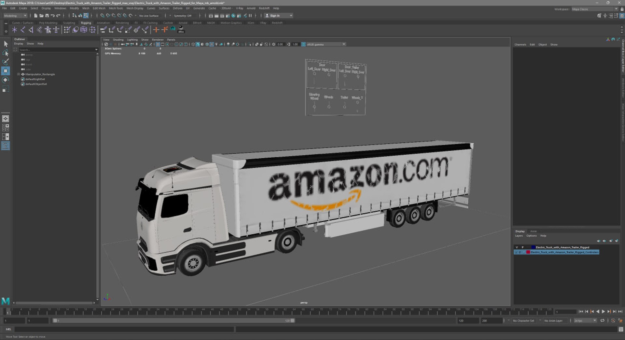Switch to four-view pane layout

(6, 128)
